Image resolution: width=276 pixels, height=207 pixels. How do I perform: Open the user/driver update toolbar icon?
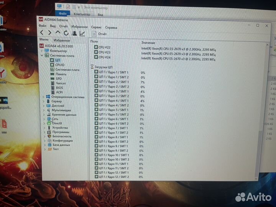[x=74, y=33]
